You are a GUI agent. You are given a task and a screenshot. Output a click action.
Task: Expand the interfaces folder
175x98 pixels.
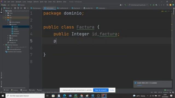coord(8,36)
